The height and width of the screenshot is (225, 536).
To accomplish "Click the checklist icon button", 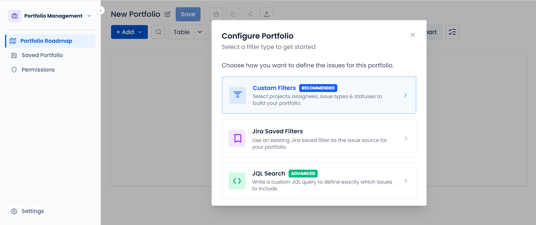I will click(452, 32).
